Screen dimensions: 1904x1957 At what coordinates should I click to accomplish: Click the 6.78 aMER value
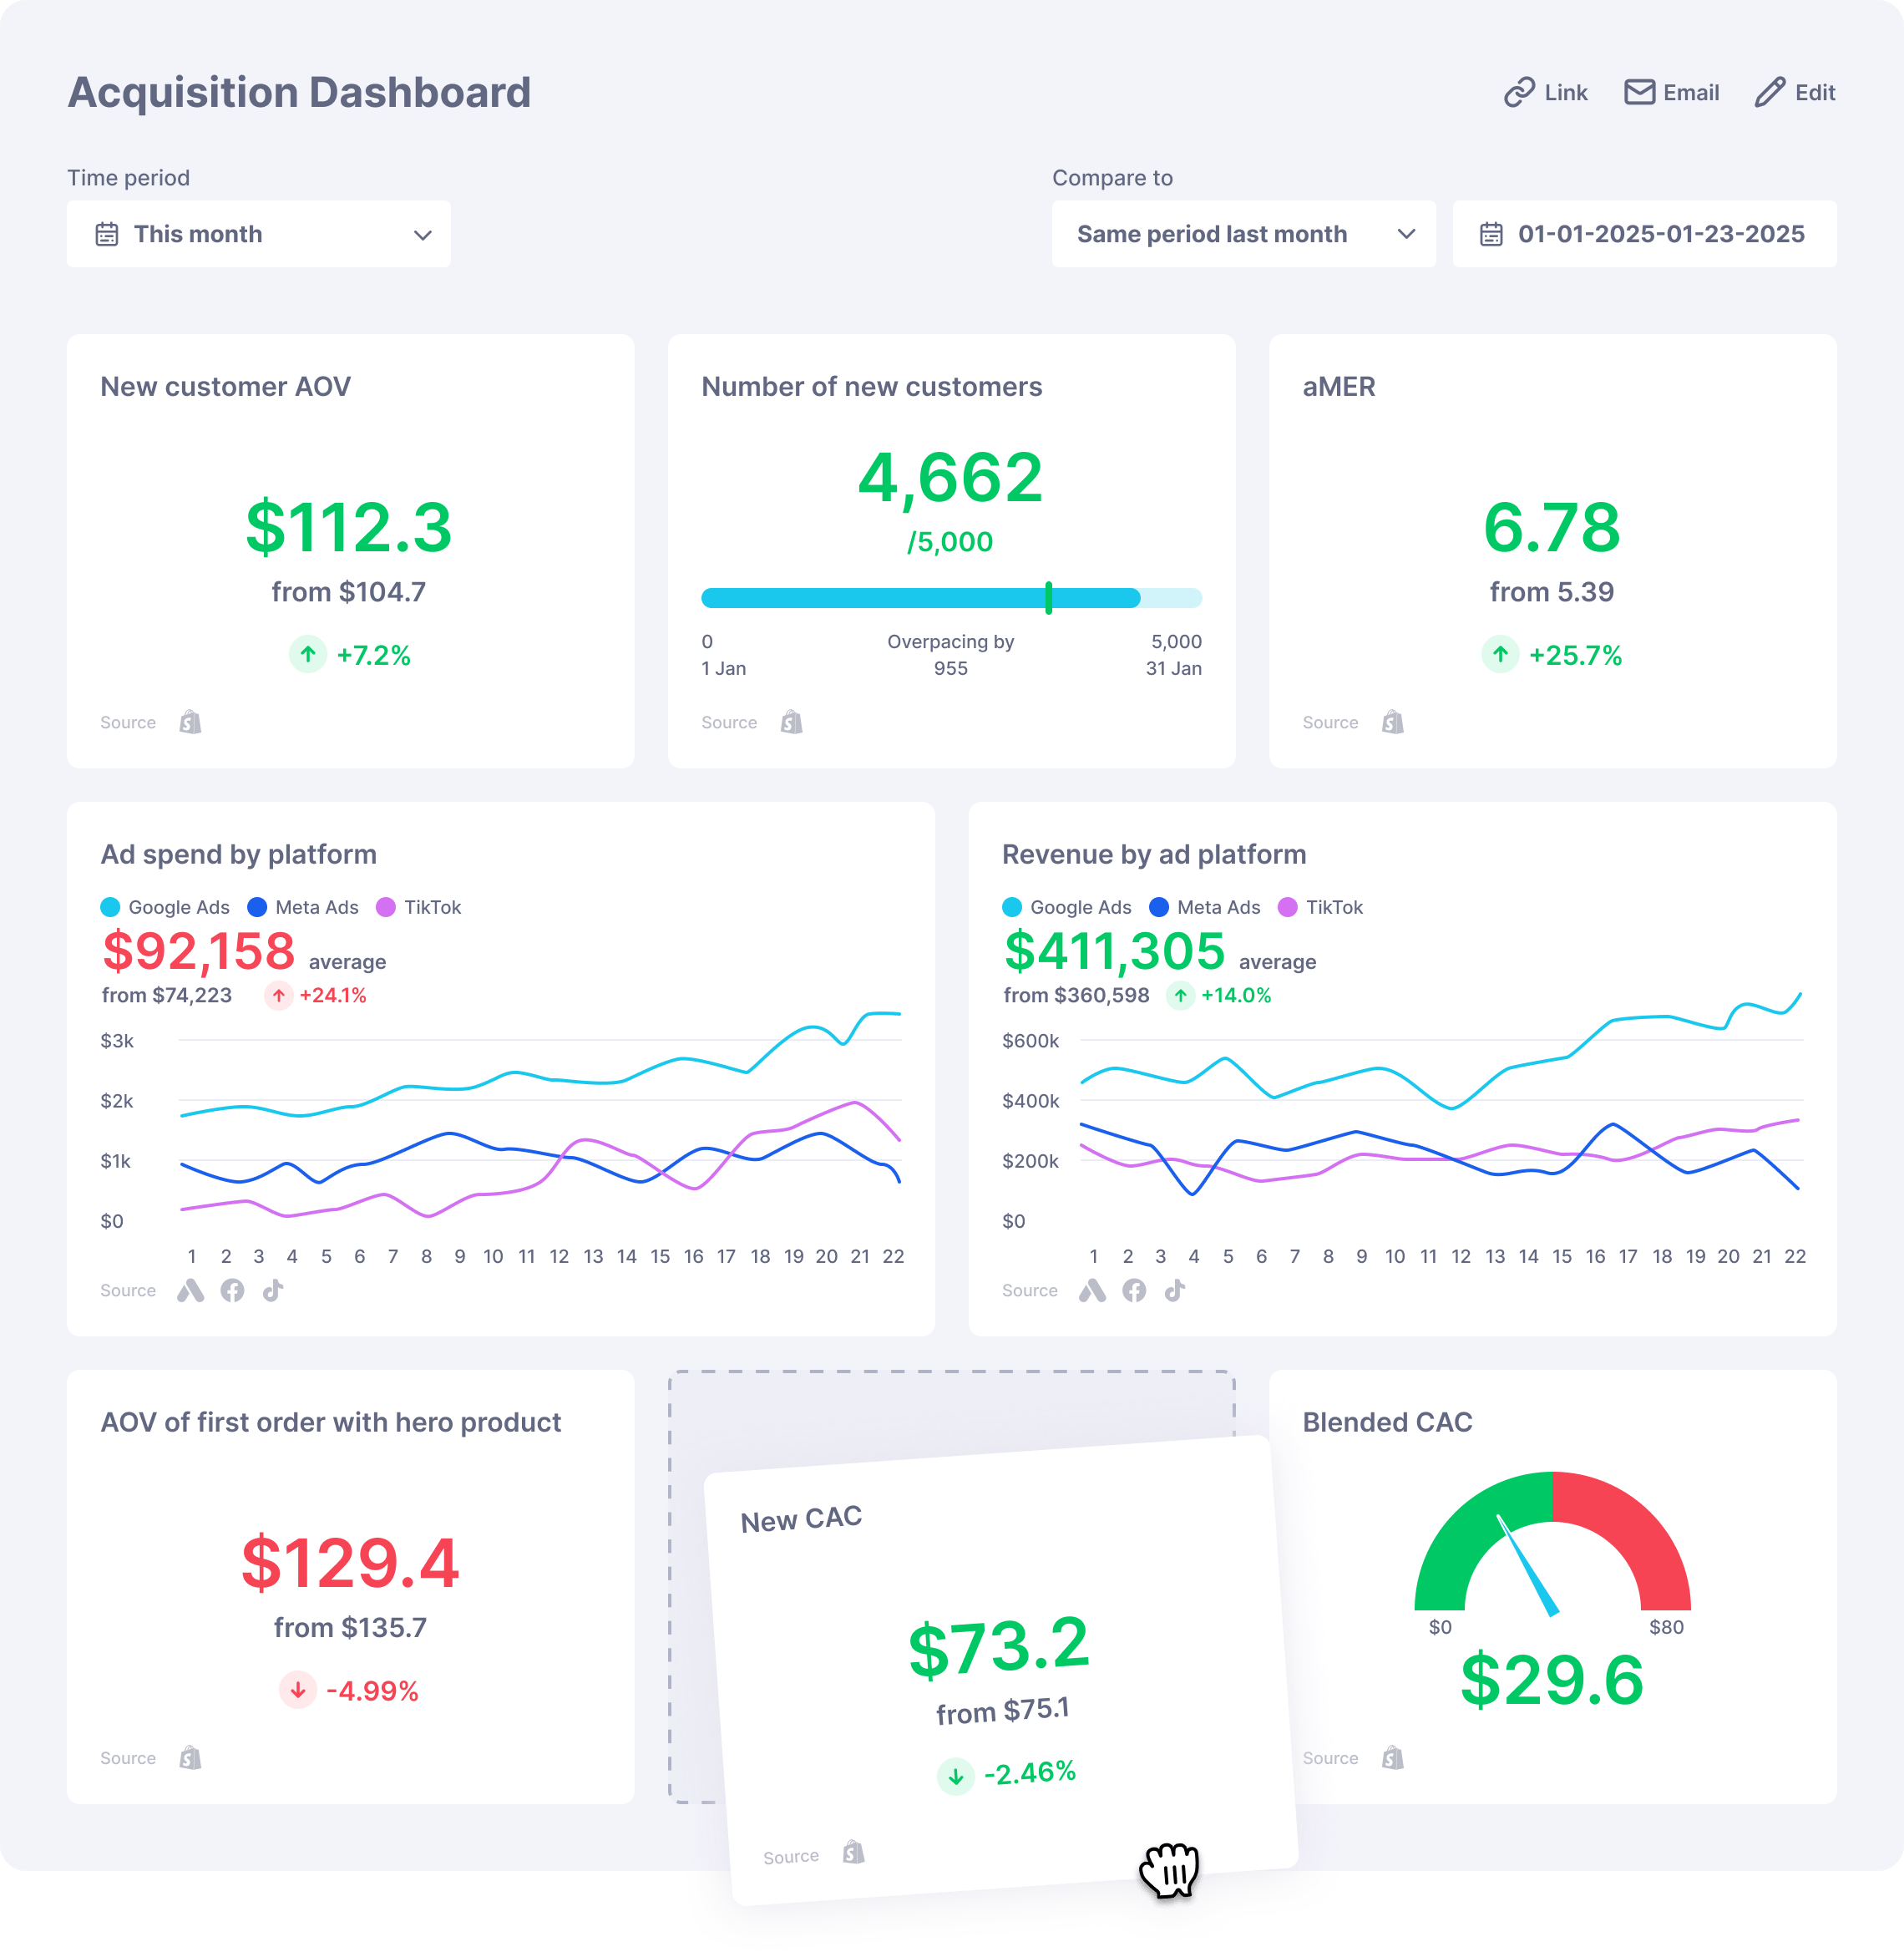pos(1552,527)
